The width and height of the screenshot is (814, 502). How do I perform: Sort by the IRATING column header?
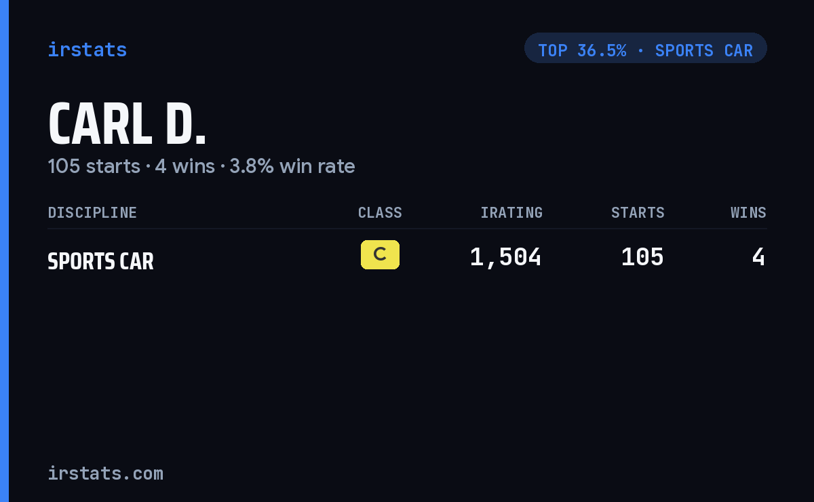coord(511,213)
